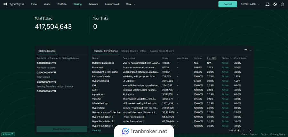Click the Online status indicator

[x=8, y=134]
